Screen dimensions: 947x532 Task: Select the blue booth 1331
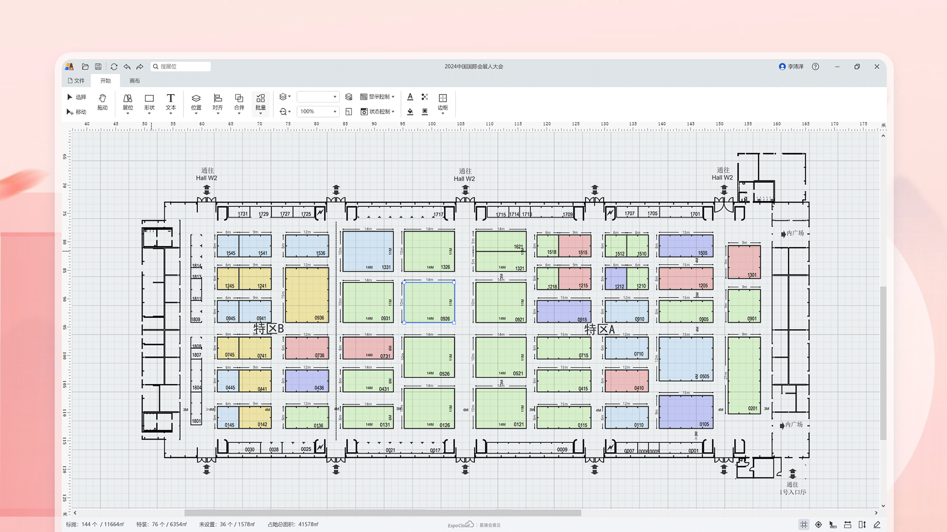point(368,251)
